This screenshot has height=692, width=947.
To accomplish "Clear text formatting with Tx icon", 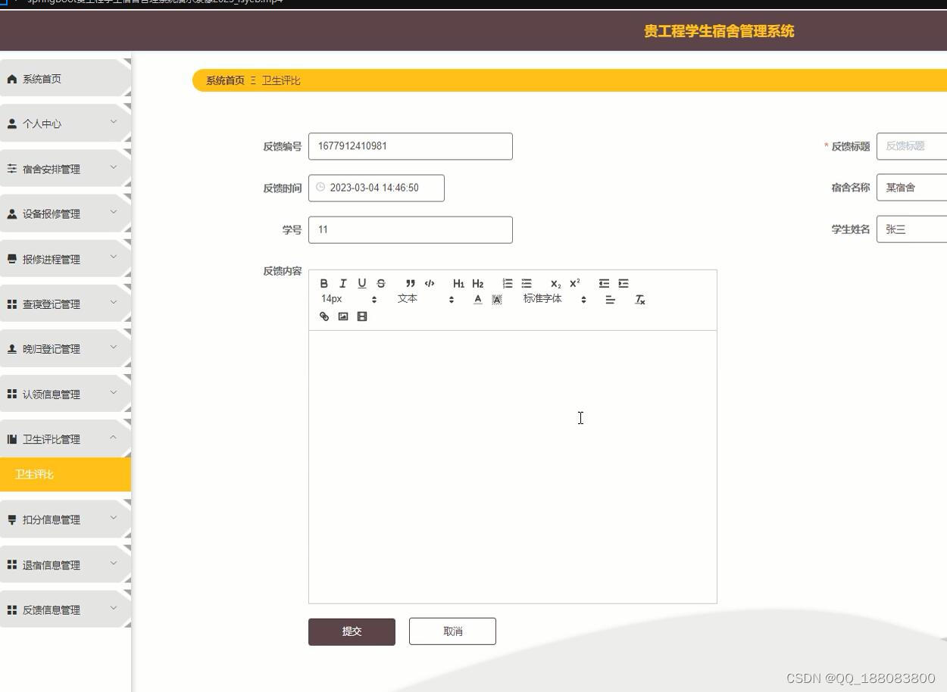I will pos(639,299).
